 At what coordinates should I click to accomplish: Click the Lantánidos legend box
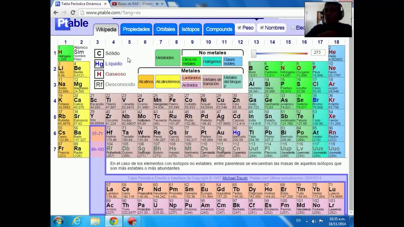tap(191, 78)
